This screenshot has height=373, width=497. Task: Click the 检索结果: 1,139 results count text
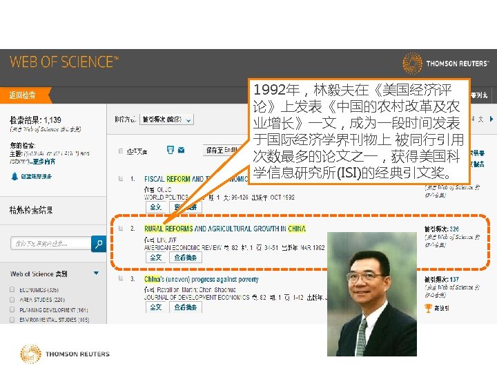click(x=35, y=120)
